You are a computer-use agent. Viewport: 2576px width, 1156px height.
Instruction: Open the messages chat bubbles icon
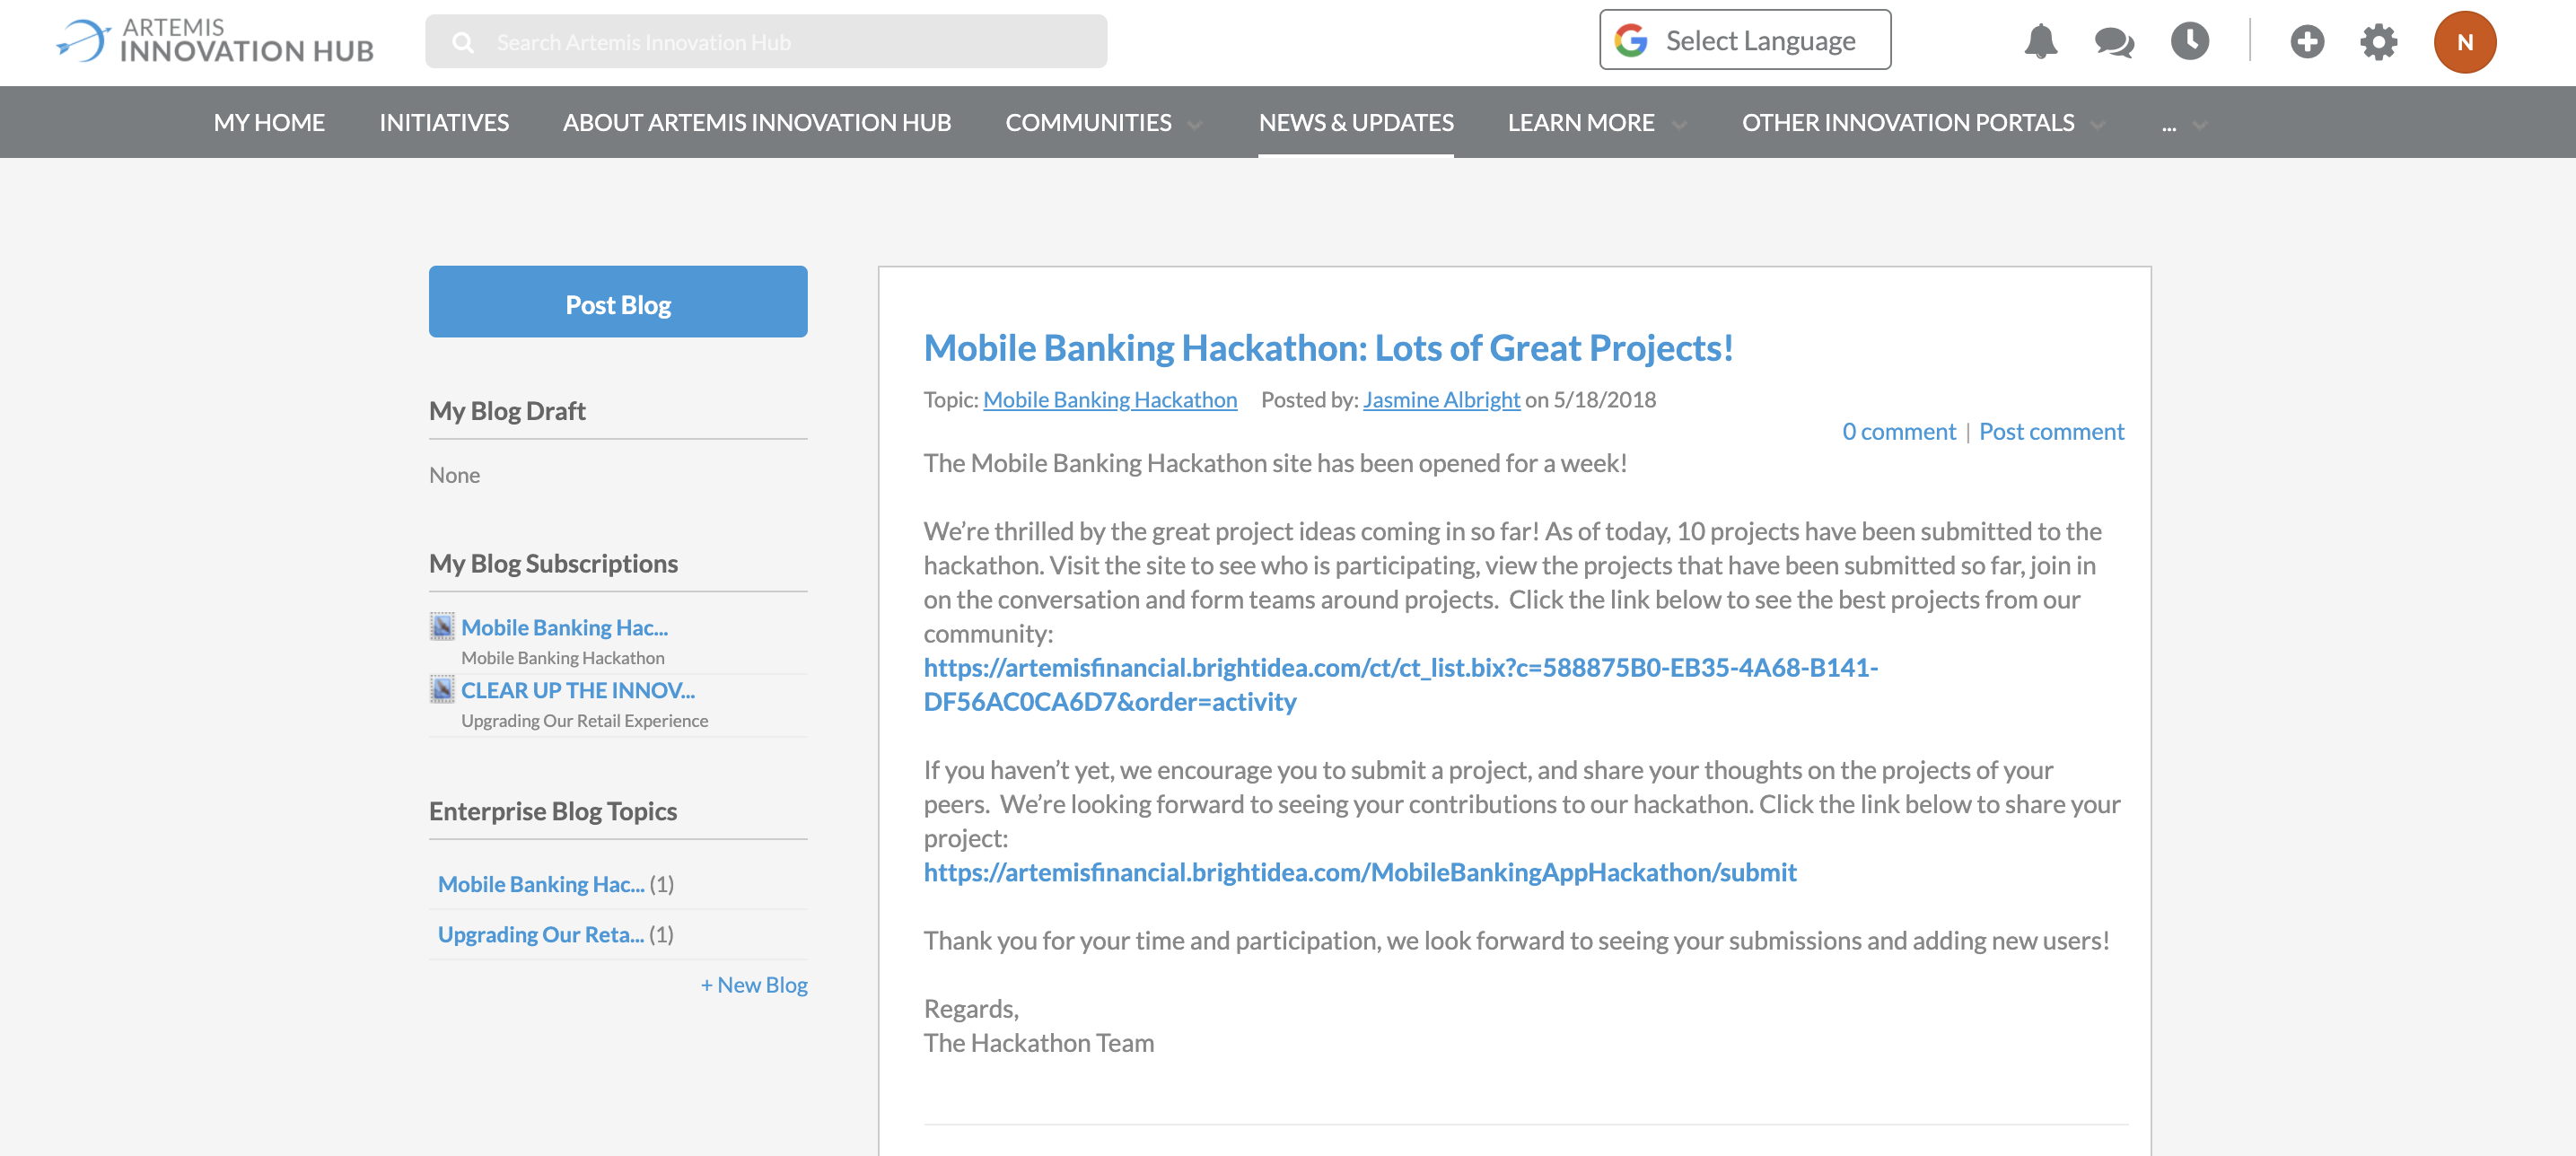[x=2114, y=42]
